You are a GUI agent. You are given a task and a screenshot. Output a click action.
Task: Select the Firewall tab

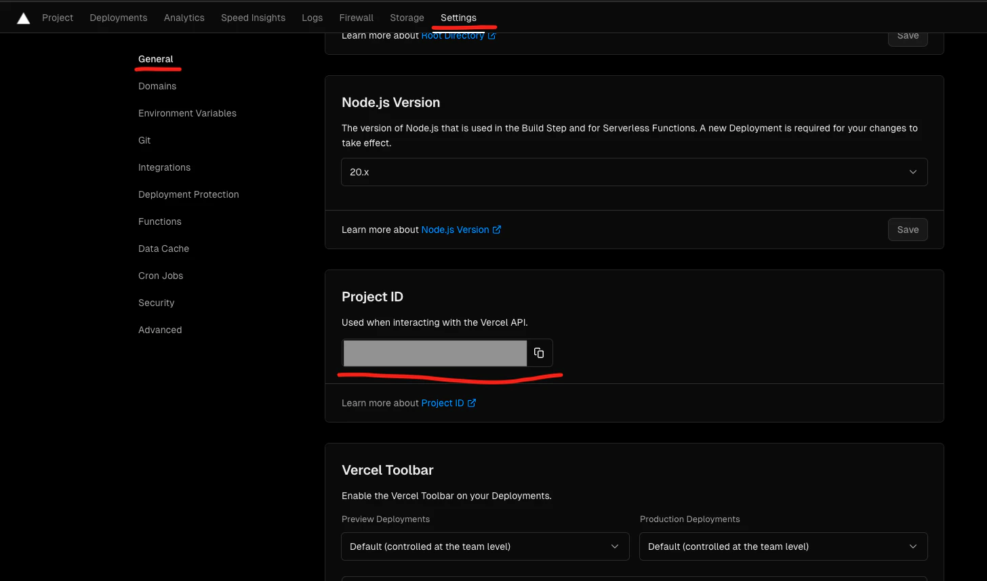click(x=357, y=18)
